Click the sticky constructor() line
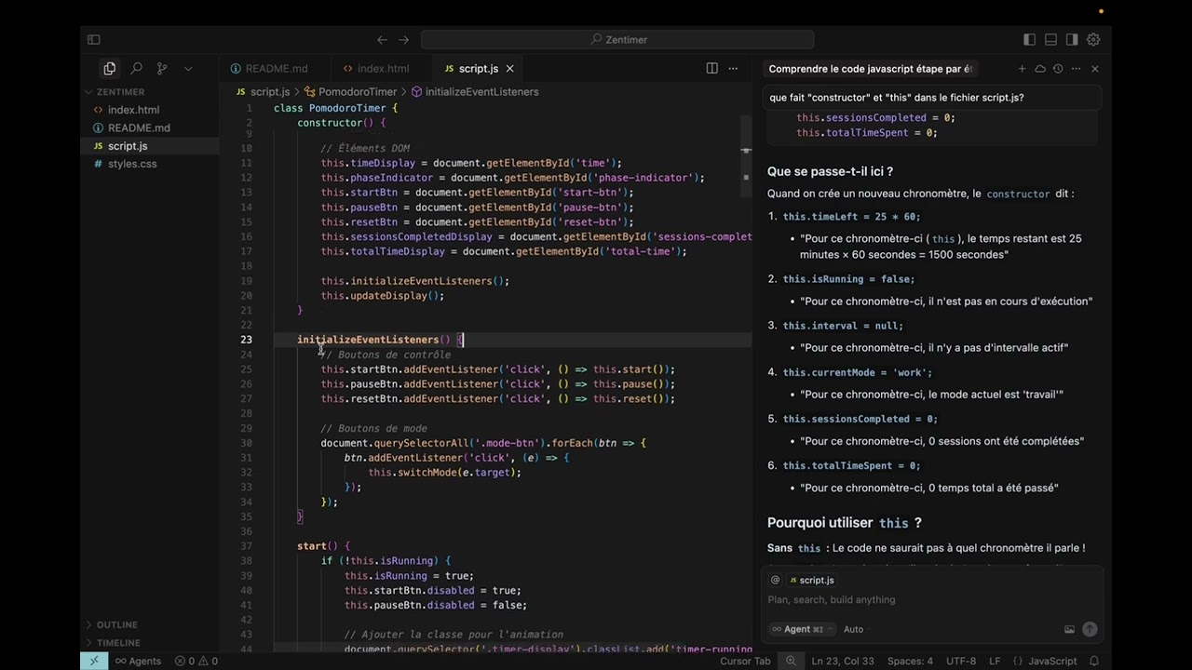This screenshot has height=670, width=1192. tap(340, 123)
